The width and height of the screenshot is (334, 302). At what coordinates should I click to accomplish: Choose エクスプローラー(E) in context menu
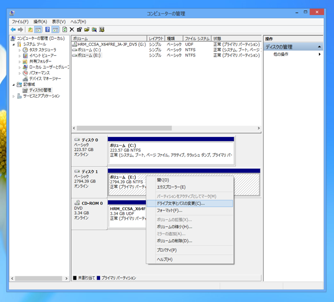tap(190, 187)
